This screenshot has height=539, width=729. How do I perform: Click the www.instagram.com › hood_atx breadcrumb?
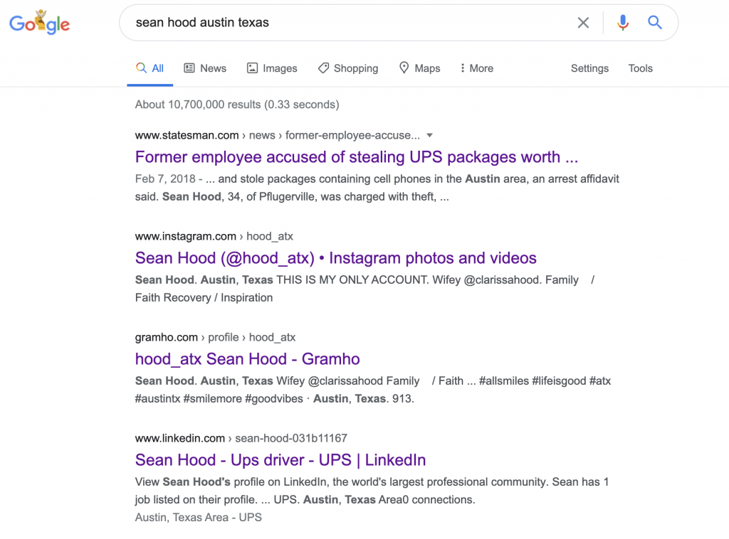(x=214, y=236)
